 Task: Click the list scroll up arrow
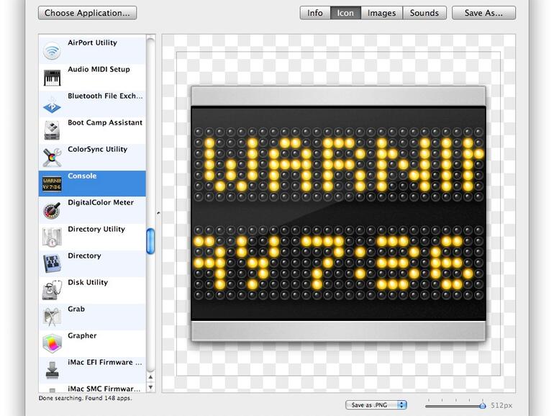pyautogui.click(x=151, y=377)
